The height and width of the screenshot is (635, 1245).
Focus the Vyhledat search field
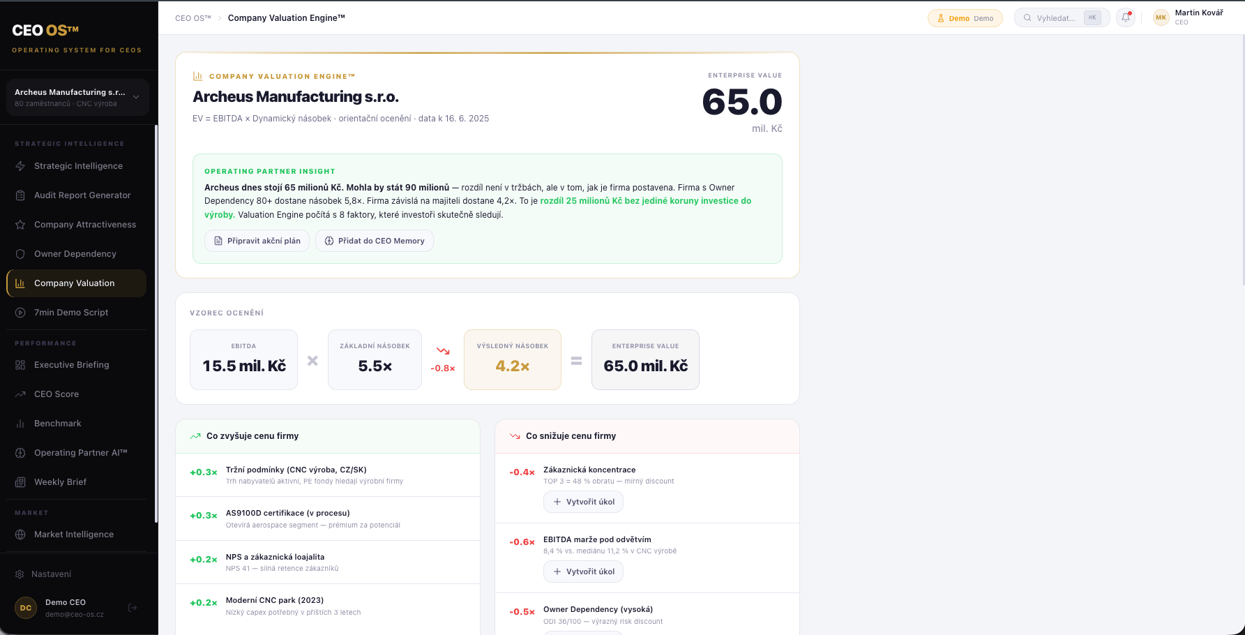1062,18
